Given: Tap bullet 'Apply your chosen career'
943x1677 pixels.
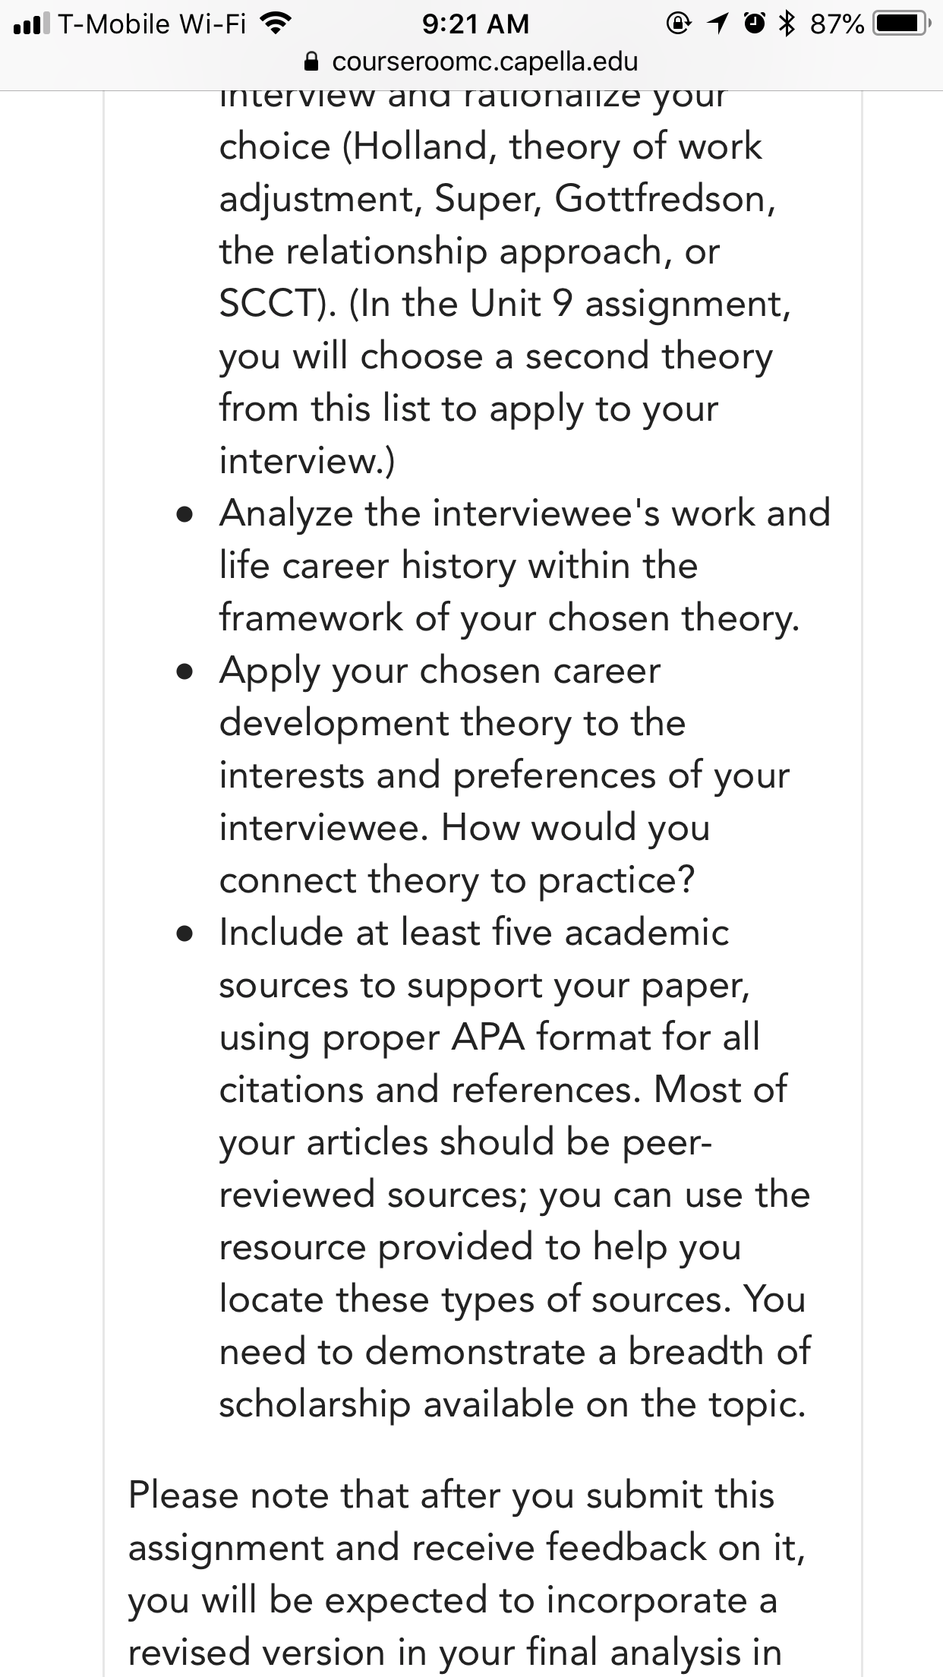Looking at the screenshot, I should 505,775.
